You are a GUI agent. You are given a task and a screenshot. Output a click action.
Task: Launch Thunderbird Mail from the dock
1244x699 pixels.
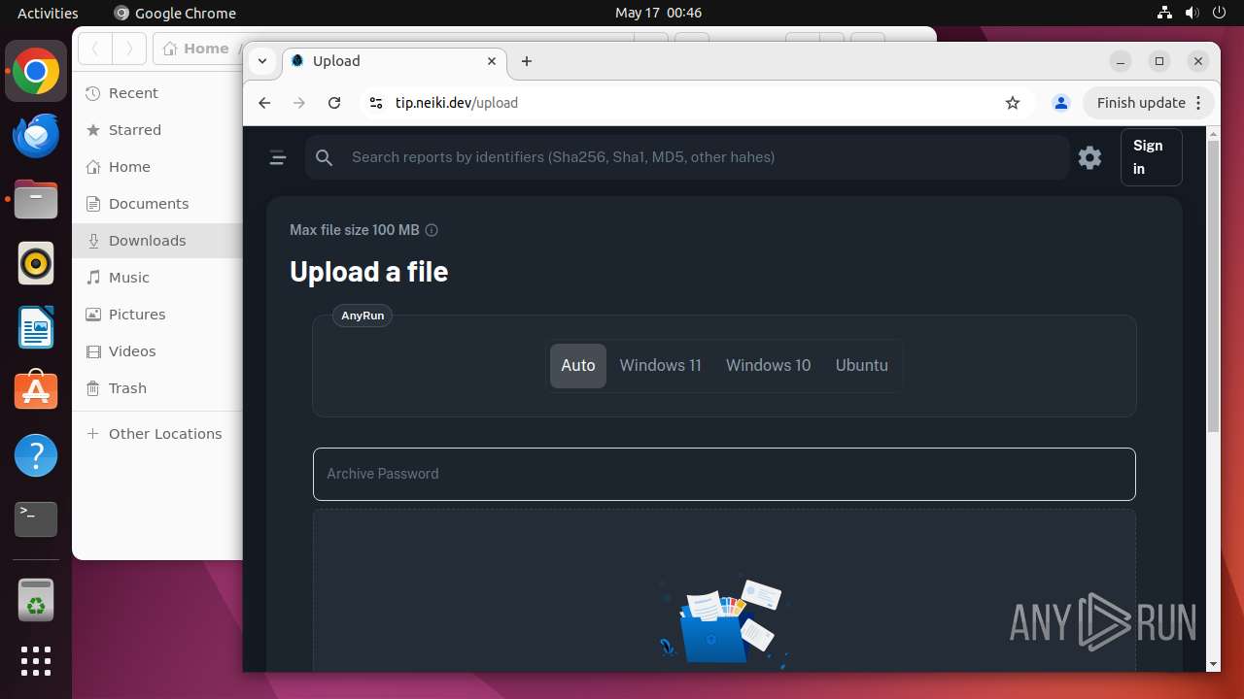point(36,136)
